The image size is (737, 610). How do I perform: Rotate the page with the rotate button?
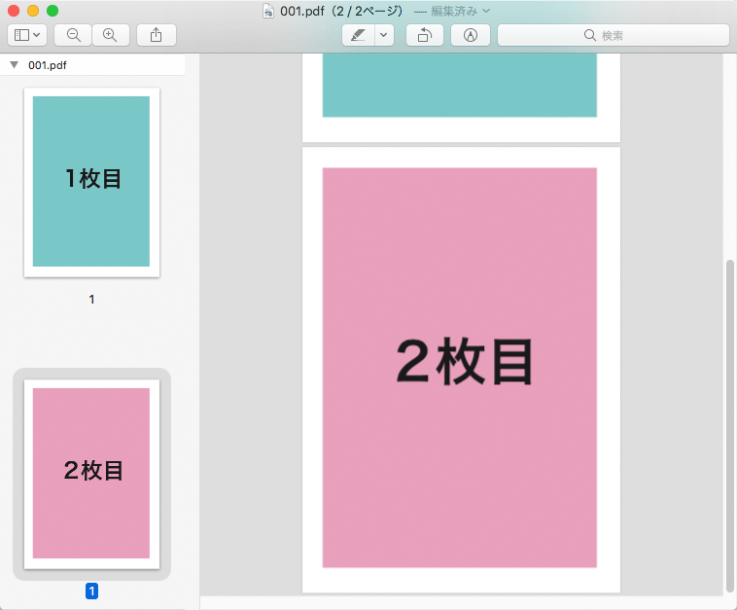point(425,35)
